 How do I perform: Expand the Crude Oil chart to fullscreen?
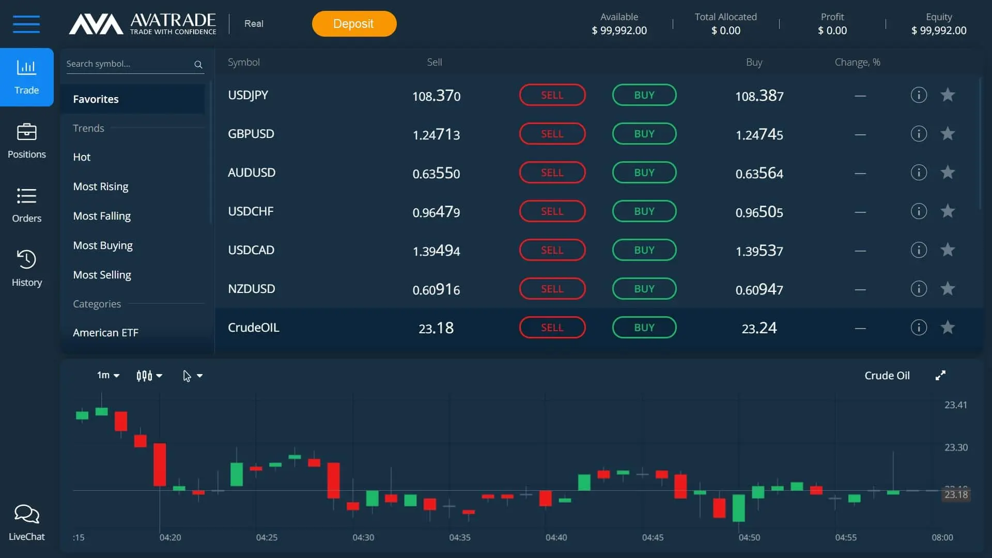940,375
